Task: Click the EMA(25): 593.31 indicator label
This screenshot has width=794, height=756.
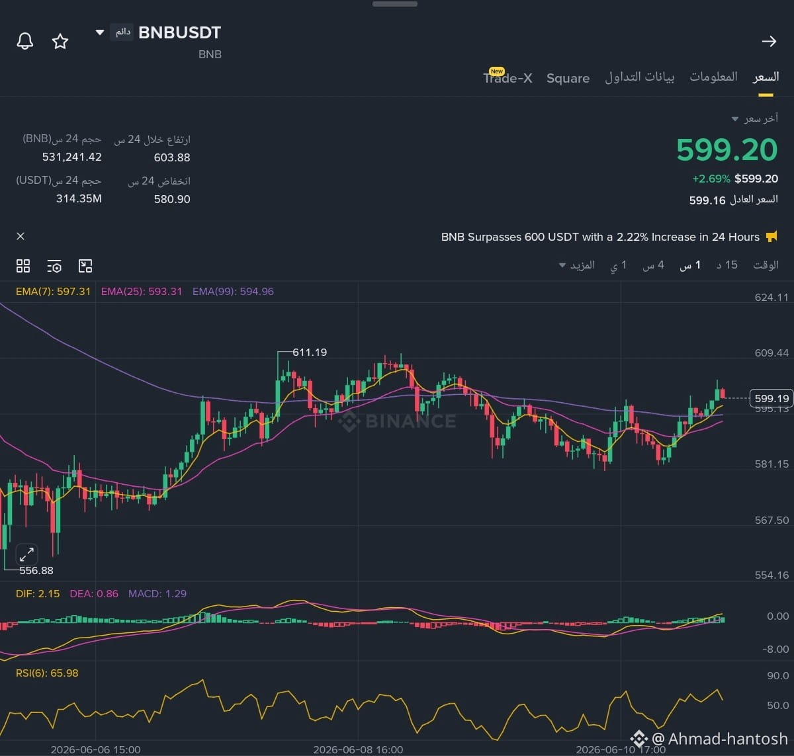Action: pyautogui.click(x=142, y=292)
